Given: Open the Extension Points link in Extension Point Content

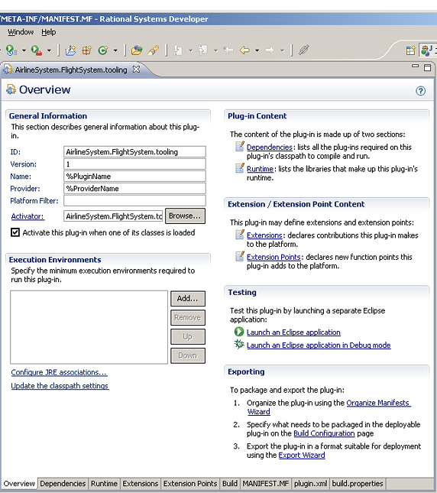Looking at the screenshot, I should pos(274,257).
